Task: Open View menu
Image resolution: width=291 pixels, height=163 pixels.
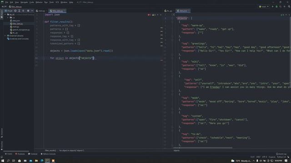Action: [17, 2]
